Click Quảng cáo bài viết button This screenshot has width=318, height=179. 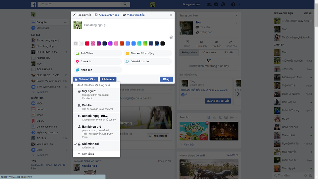[218, 101]
